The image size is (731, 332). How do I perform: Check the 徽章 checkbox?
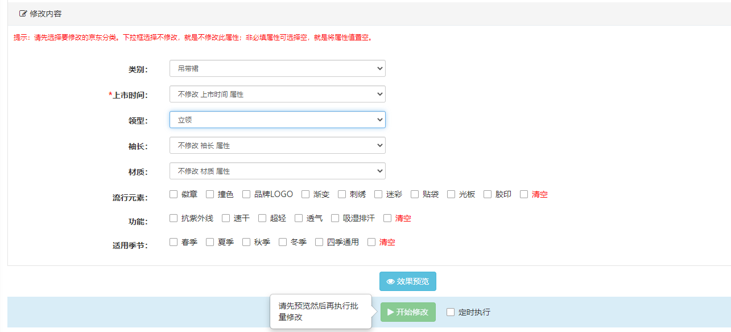click(174, 194)
